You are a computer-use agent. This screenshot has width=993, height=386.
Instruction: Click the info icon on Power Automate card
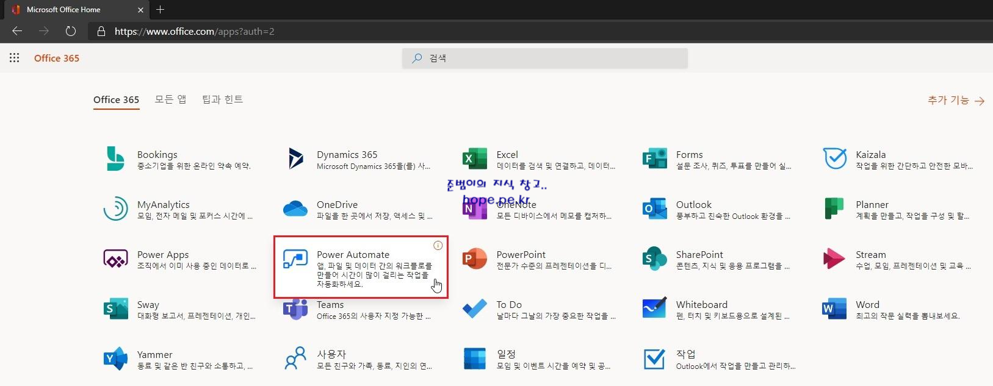(438, 245)
